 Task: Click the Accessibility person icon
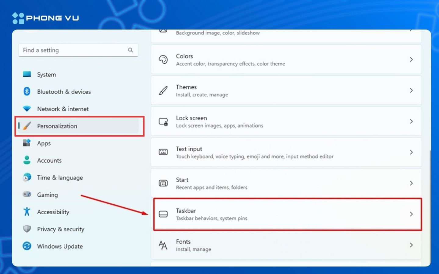click(x=27, y=212)
